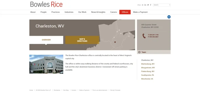This screenshot has height=112, width=200.
Task: Open the People menu
Action: click(x=43, y=12)
